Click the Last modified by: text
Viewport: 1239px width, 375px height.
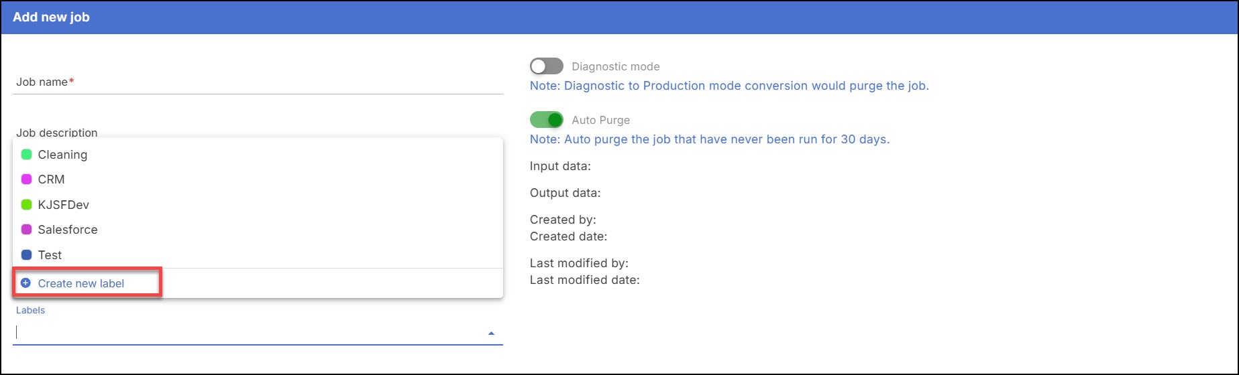pos(579,263)
